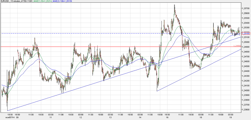Image resolution: width=251 pixels, height=120 pixels.
Task: Click the 1,23900 price axis label
Action: pyautogui.click(x=246, y=95)
